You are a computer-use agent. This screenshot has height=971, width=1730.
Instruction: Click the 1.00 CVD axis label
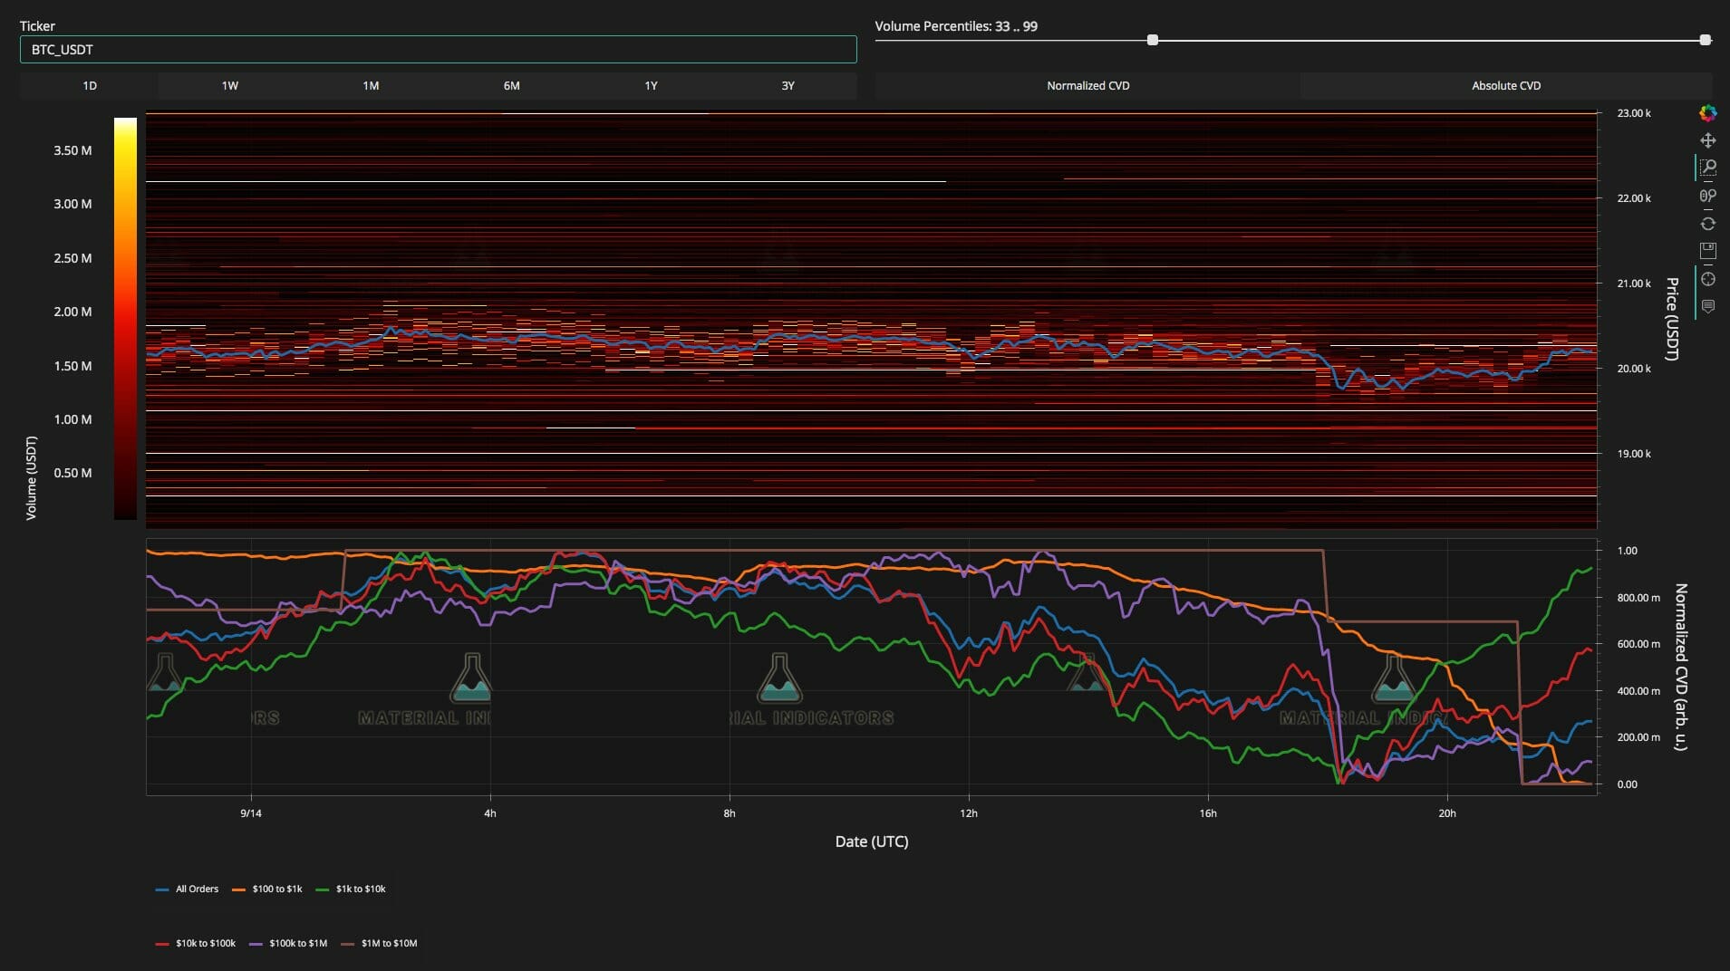click(1628, 551)
